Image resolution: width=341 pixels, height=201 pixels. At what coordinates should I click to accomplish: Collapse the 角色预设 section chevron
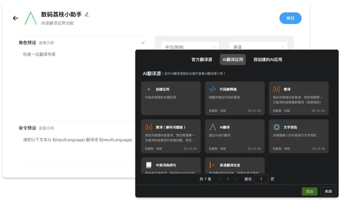[143, 43]
